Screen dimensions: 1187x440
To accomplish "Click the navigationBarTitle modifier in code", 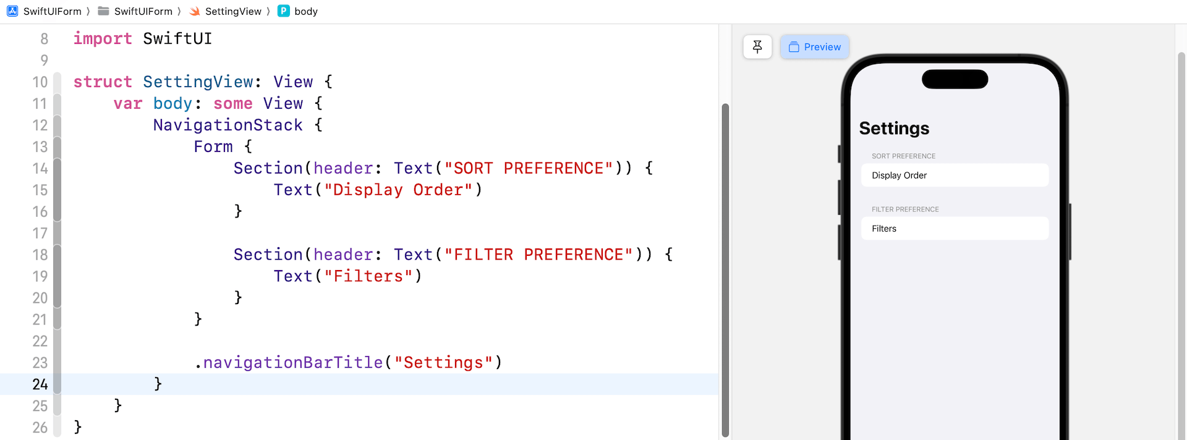I will point(293,363).
